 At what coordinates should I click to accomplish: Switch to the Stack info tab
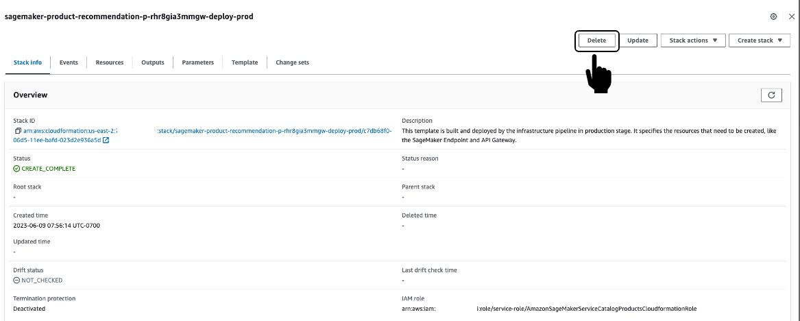click(27, 62)
